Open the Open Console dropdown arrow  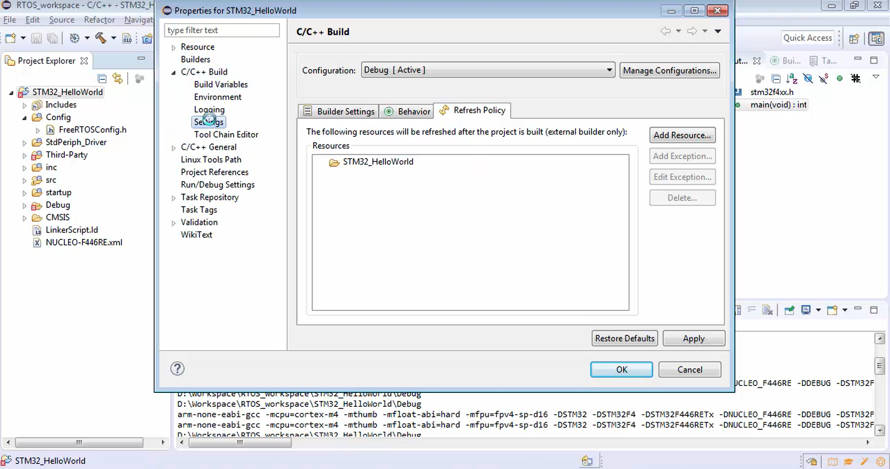tap(845, 310)
